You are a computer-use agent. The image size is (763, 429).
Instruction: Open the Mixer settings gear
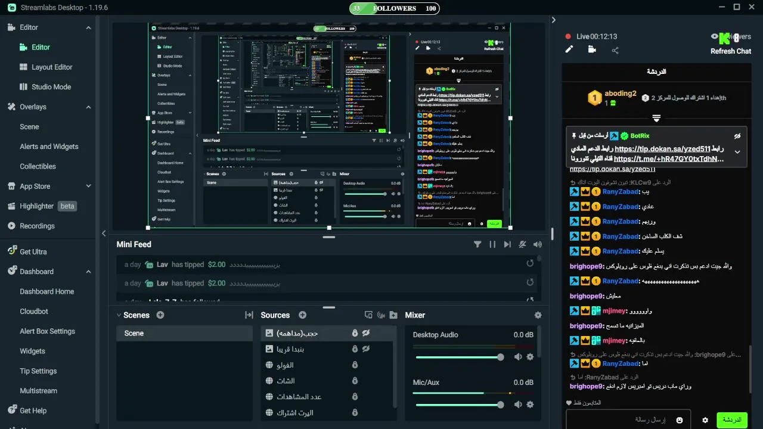[x=538, y=315]
